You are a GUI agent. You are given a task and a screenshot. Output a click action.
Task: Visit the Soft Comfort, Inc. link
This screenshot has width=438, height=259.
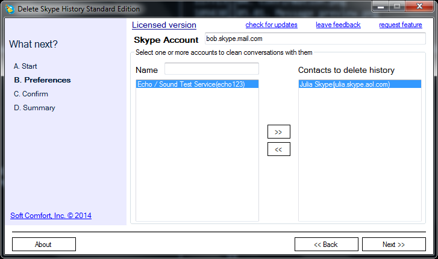pyautogui.click(x=51, y=216)
